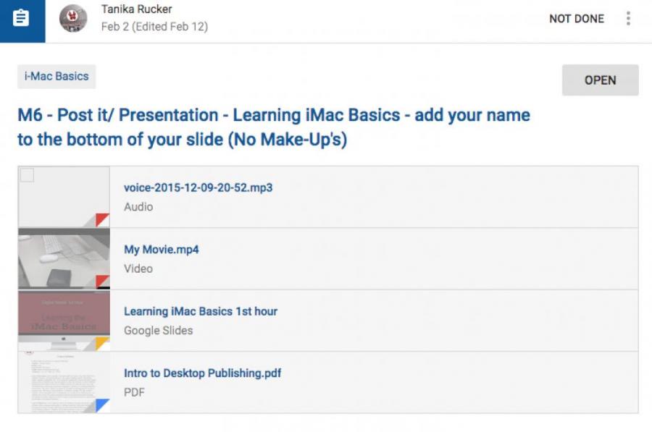The width and height of the screenshot is (652, 432).
Task: Click the red corner icon on audio thumbnail
Action: click(x=104, y=221)
